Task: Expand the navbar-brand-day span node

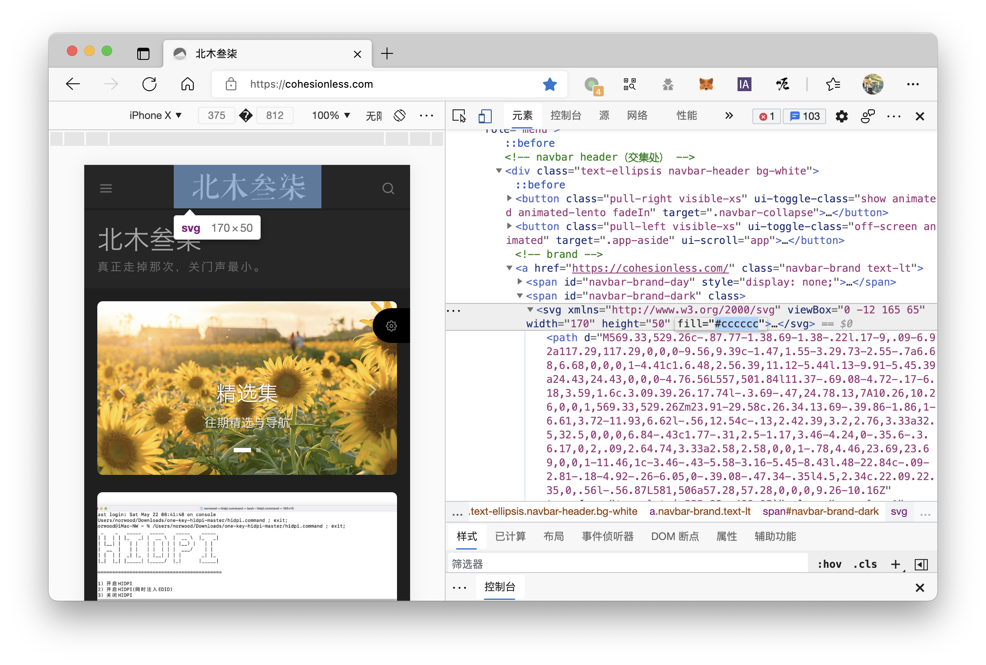Action: point(519,282)
